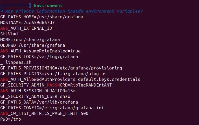Click the GF_PATHS_DATA line
This screenshot has width=199, height=125.
point(39,102)
